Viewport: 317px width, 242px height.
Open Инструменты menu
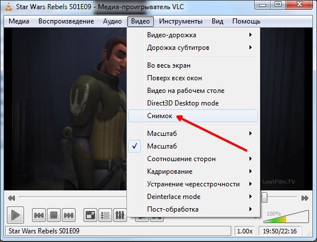tap(181, 21)
